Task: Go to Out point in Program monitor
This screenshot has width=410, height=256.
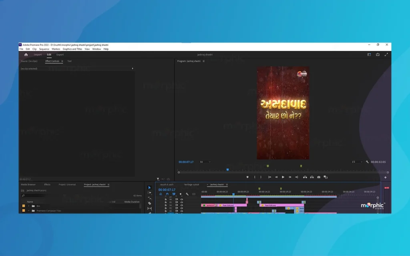Action: point(297,177)
